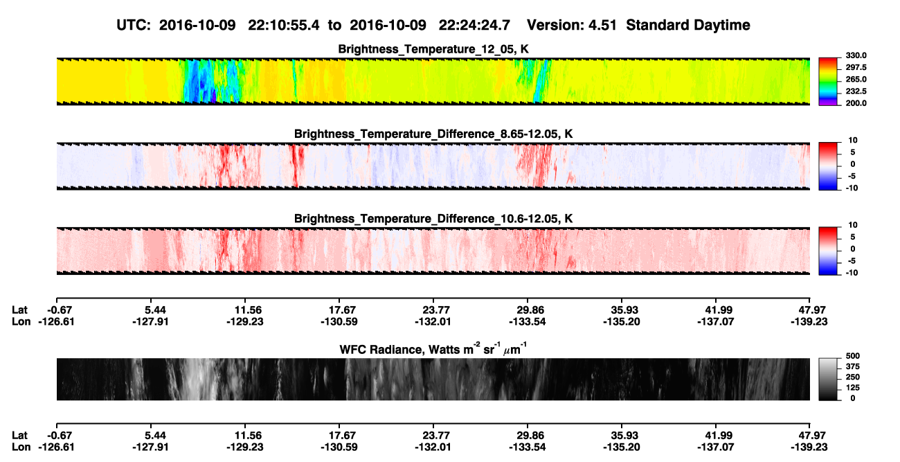Select the grayscale colorbar for WFC Radiance
Viewport: 900px width, 462px height.
[x=829, y=380]
